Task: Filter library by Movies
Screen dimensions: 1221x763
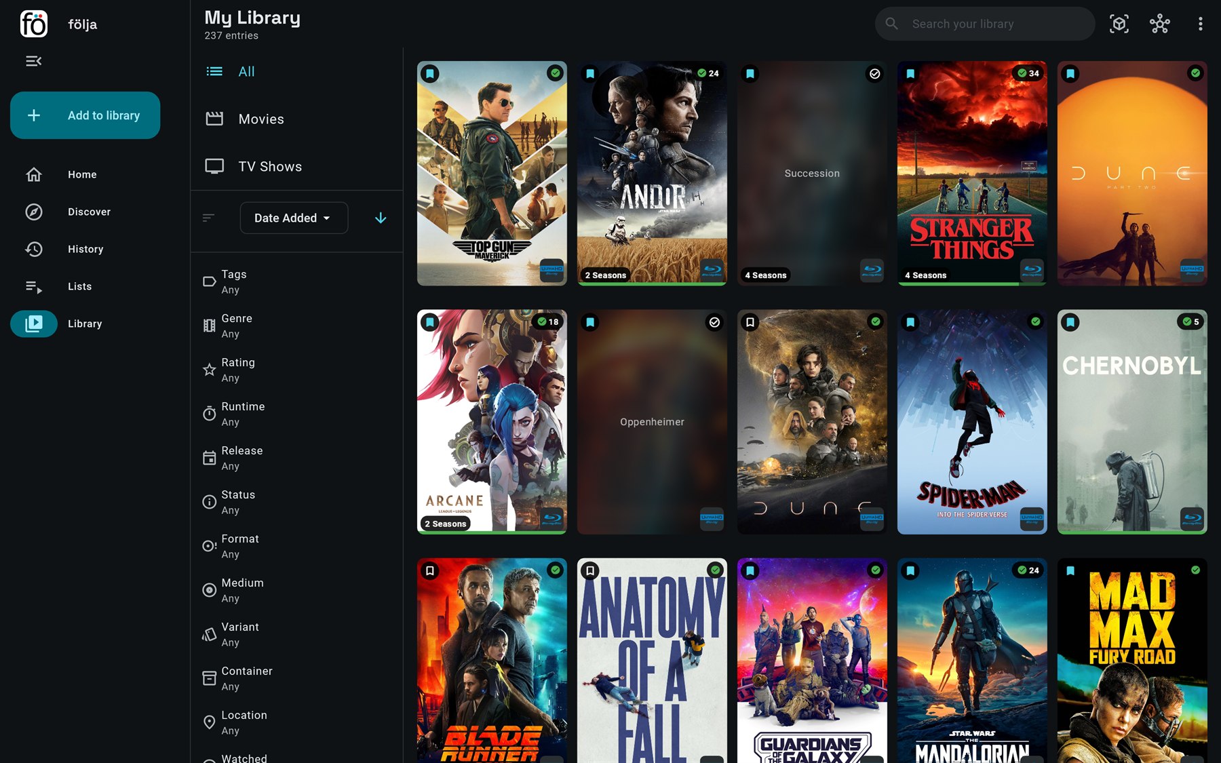Action: coord(296,119)
